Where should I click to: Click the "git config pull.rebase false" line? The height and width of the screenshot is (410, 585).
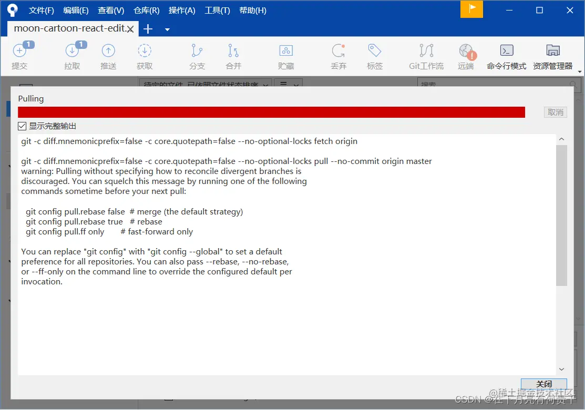point(135,211)
